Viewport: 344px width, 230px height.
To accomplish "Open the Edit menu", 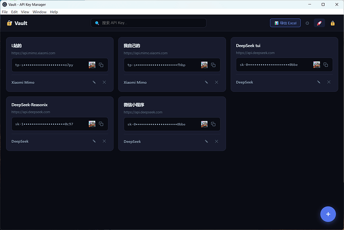I will tap(14, 12).
